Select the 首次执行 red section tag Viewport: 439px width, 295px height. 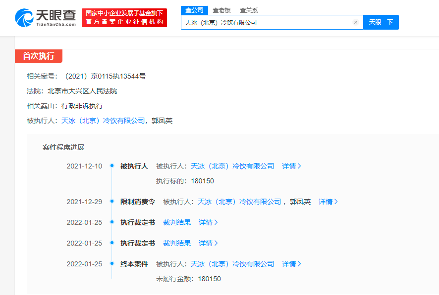coord(39,56)
